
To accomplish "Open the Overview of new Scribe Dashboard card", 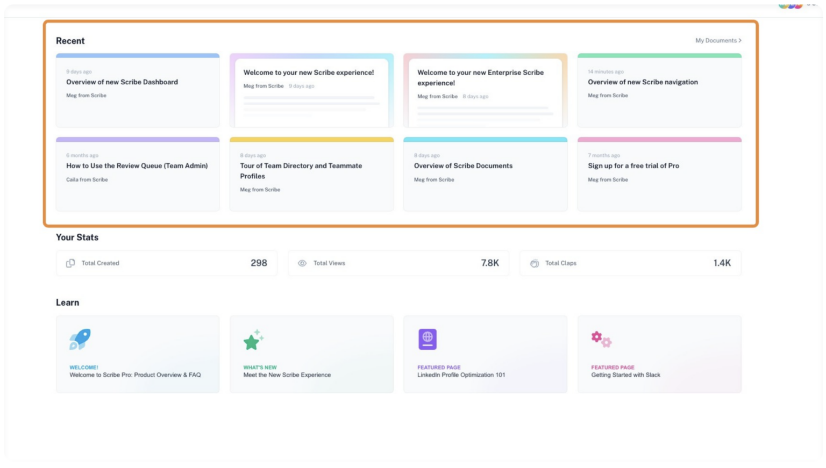I will (138, 90).
